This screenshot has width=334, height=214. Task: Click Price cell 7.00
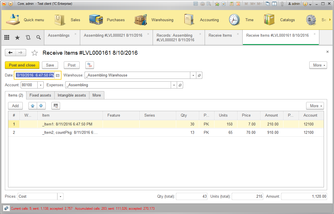pos(249,124)
